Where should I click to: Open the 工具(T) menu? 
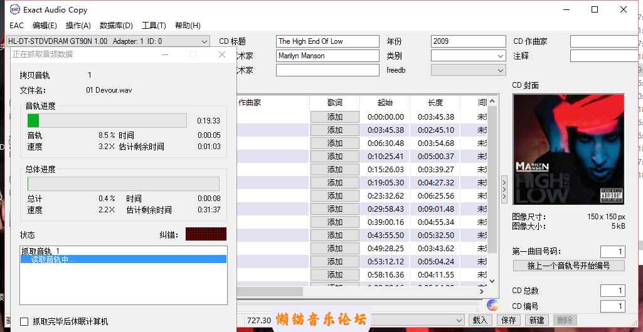click(154, 26)
